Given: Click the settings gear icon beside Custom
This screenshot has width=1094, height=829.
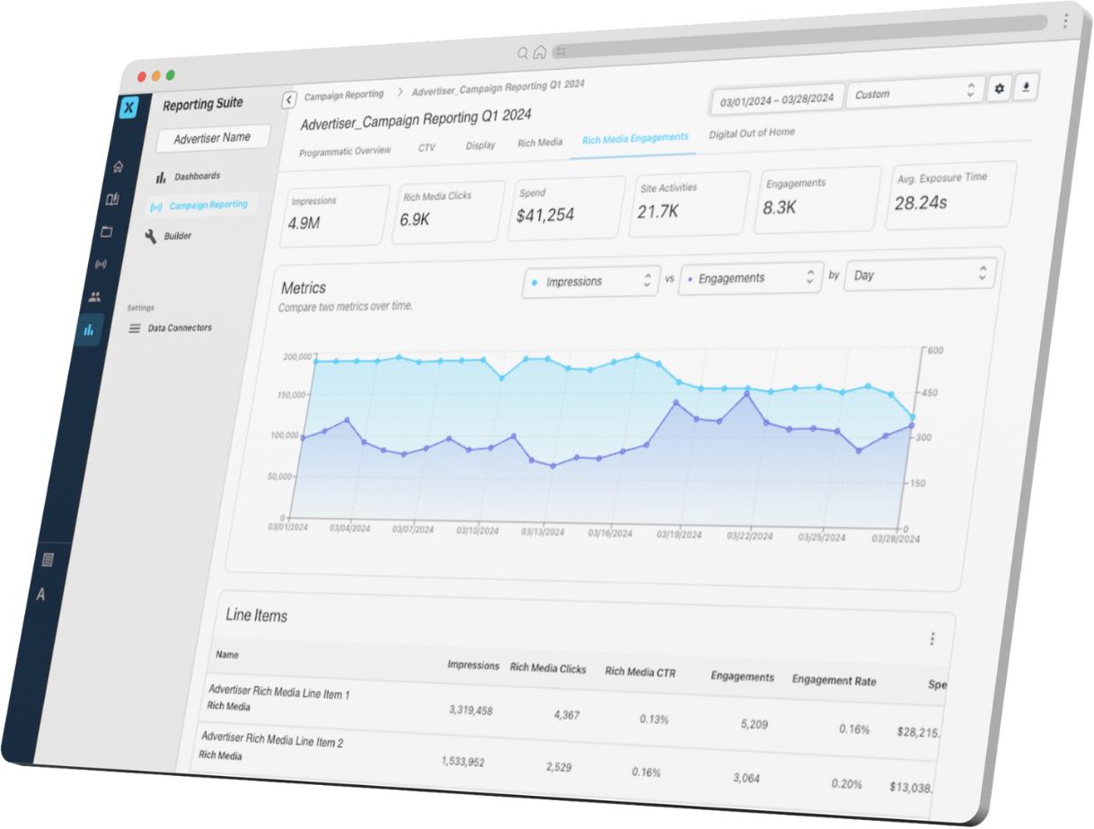Looking at the screenshot, I should tap(999, 89).
